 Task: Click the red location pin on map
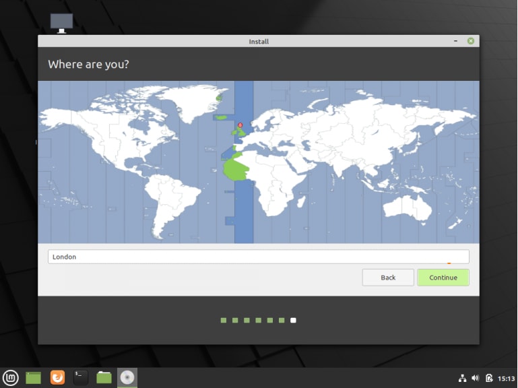coord(240,125)
